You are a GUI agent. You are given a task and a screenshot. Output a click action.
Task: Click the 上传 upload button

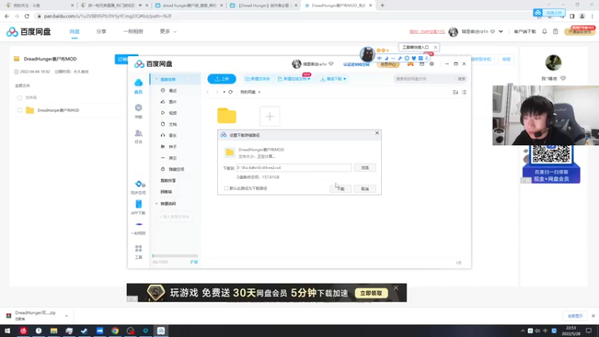pyautogui.click(x=222, y=79)
